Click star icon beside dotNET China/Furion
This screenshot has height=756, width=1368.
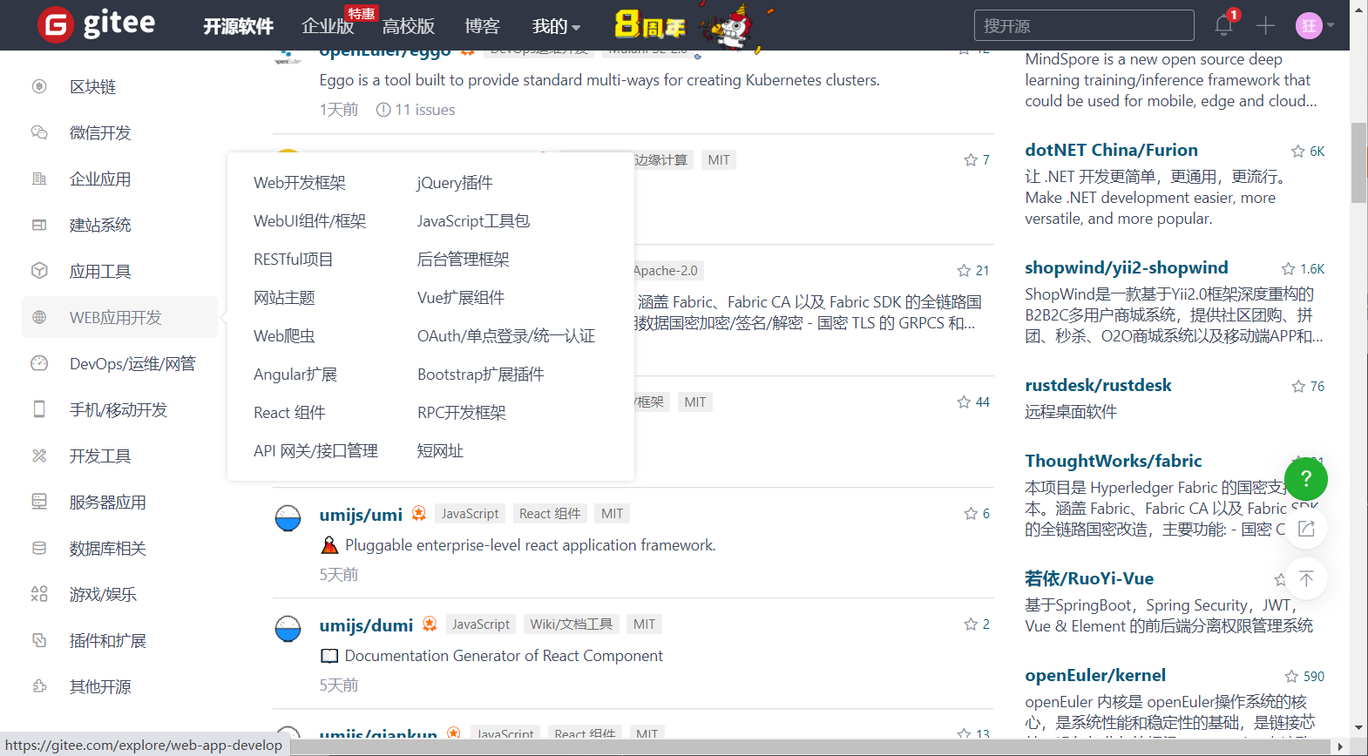coord(1298,152)
